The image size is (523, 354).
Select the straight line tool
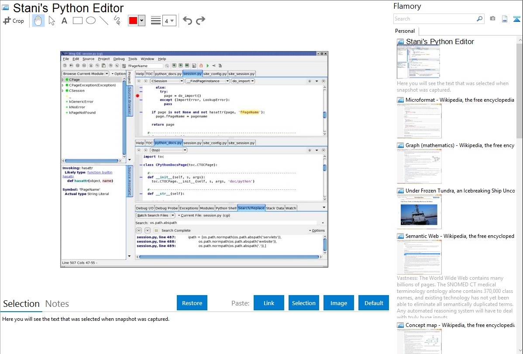(103, 21)
